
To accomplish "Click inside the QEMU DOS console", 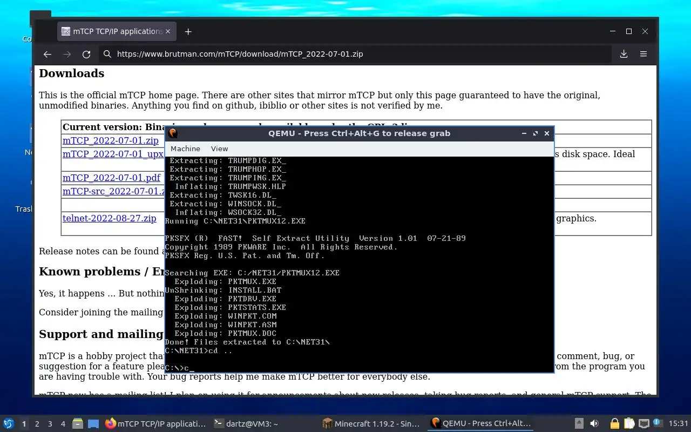I will pos(359,264).
